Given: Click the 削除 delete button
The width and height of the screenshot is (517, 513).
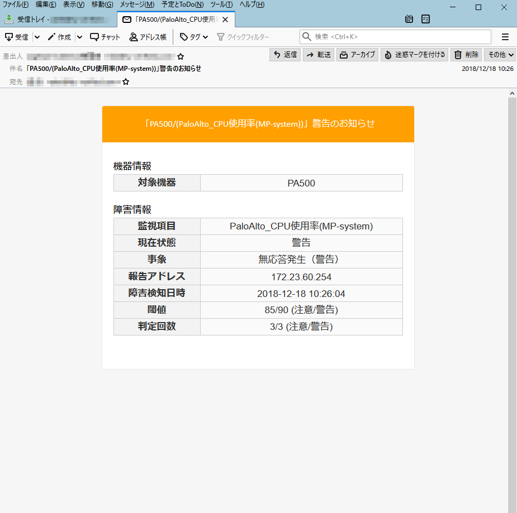Looking at the screenshot, I should click(467, 55).
